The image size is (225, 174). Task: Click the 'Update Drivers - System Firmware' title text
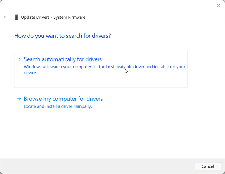point(53,17)
